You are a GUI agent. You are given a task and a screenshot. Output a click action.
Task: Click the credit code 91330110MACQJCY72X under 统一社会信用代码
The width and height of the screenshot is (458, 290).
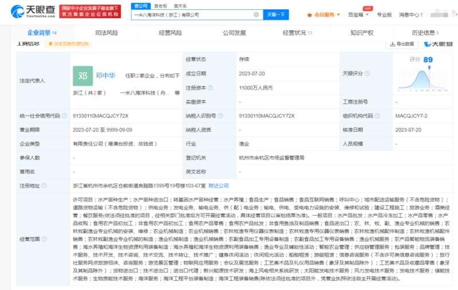[101, 116]
